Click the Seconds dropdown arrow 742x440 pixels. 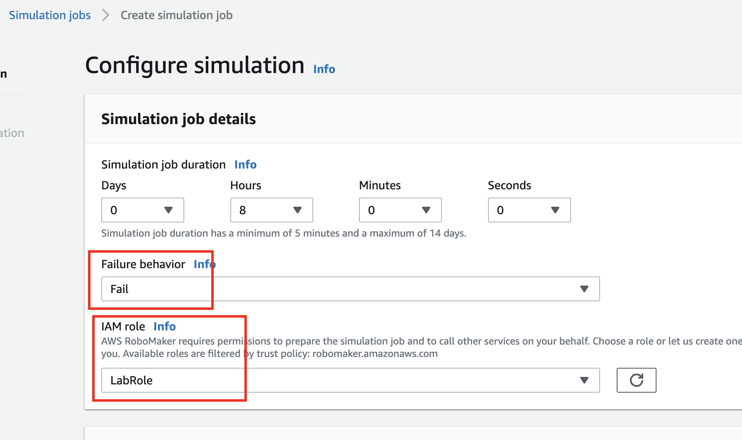[555, 210]
